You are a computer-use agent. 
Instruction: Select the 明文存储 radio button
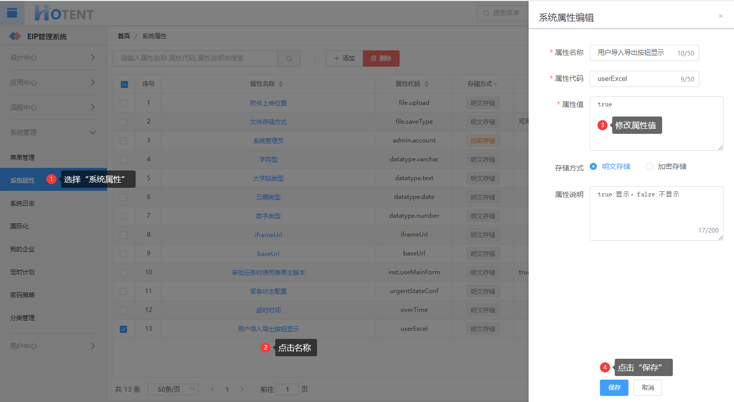(593, 166)
